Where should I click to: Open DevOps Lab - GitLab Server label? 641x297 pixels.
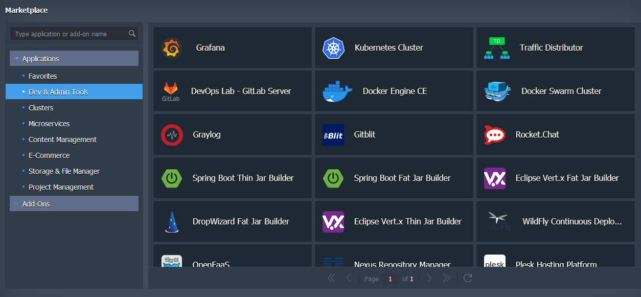tap(241, 92)
